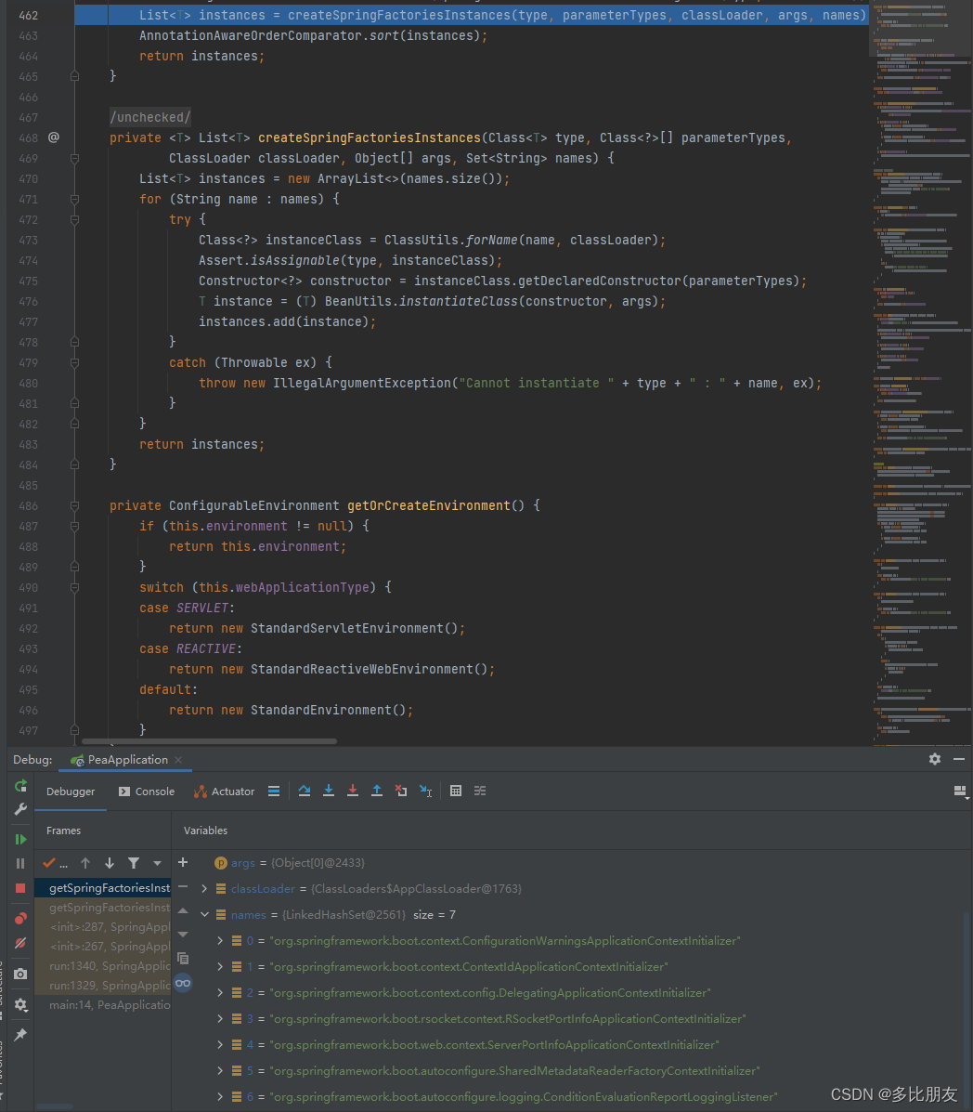Pin the debugger tab

(20, 1033)
